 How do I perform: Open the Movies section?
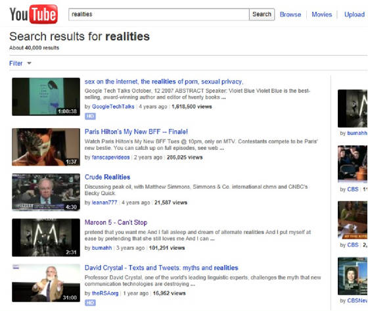[x=322, y=14]
